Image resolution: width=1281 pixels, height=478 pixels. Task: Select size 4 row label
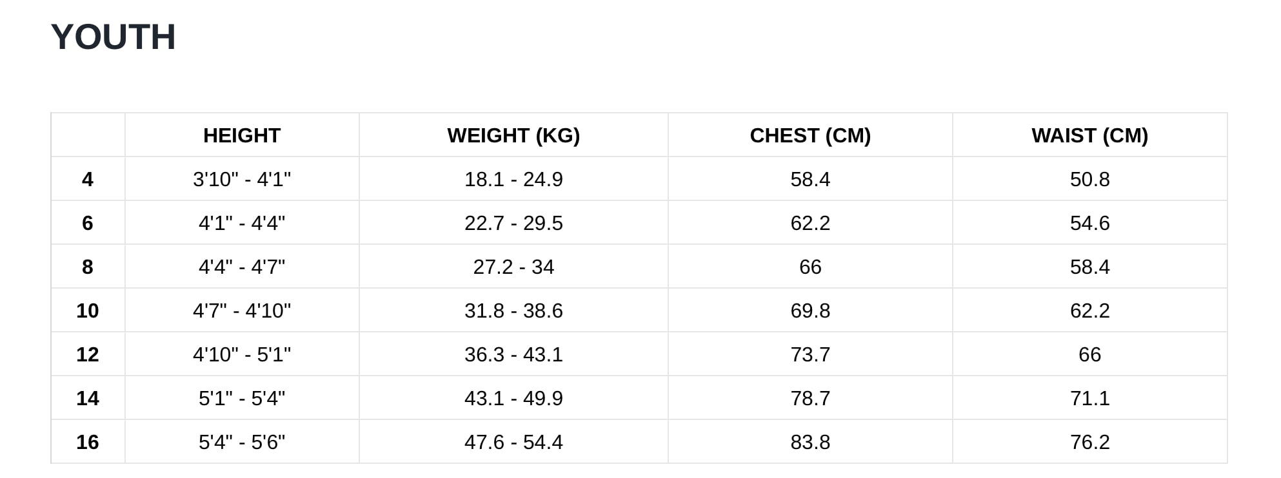point(88,179)
